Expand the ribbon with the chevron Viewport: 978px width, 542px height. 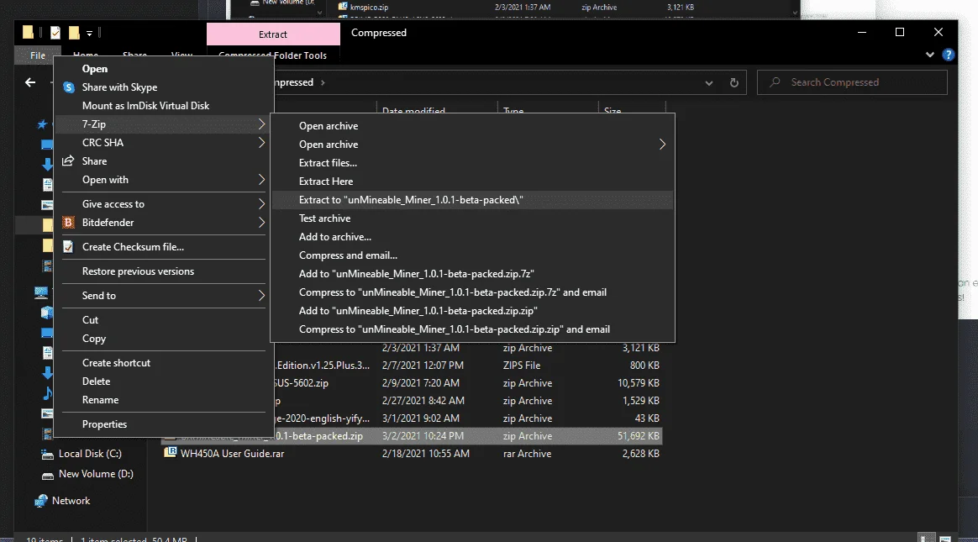point(929,55)
